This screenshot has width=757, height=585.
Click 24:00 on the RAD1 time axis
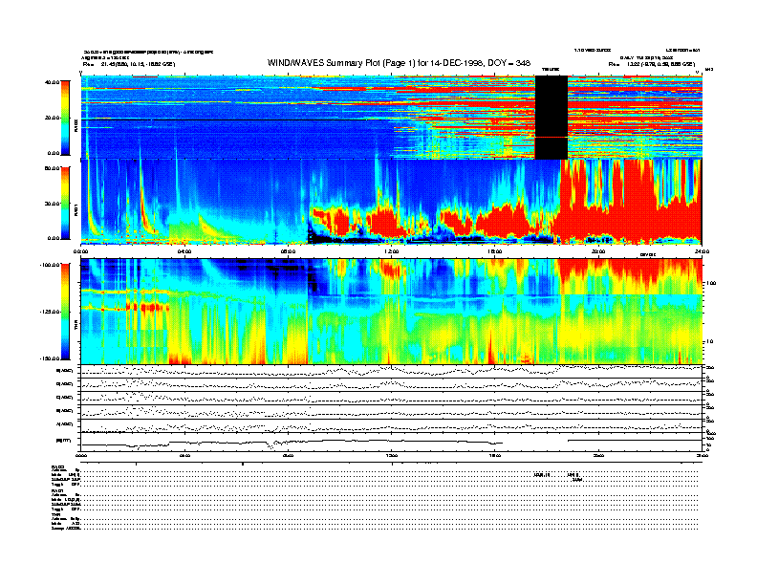702,251
